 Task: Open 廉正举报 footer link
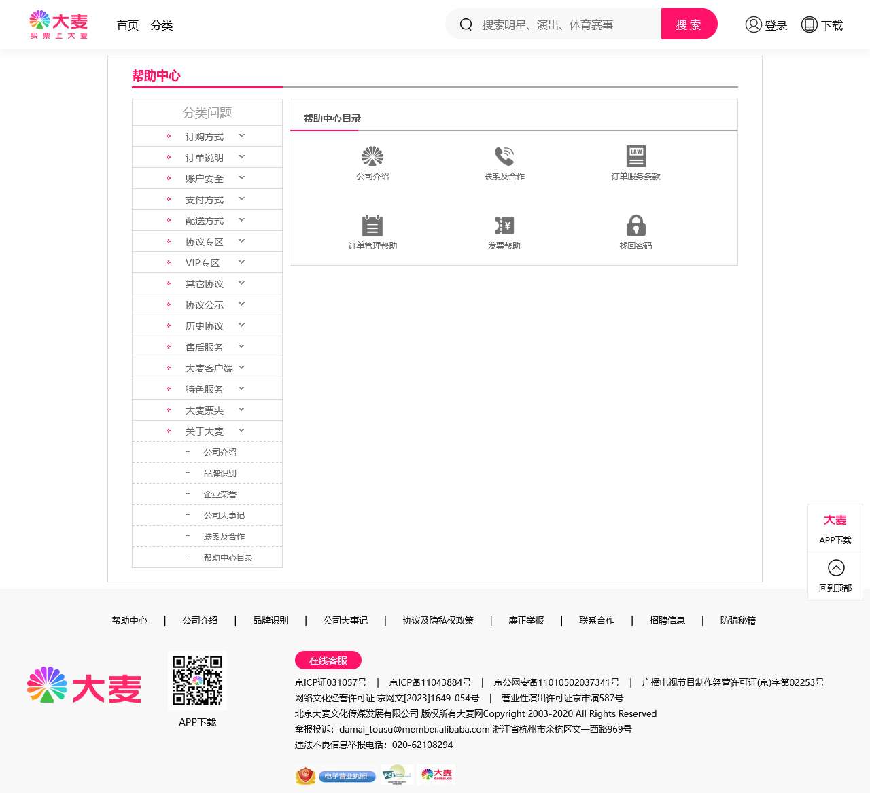526,620
